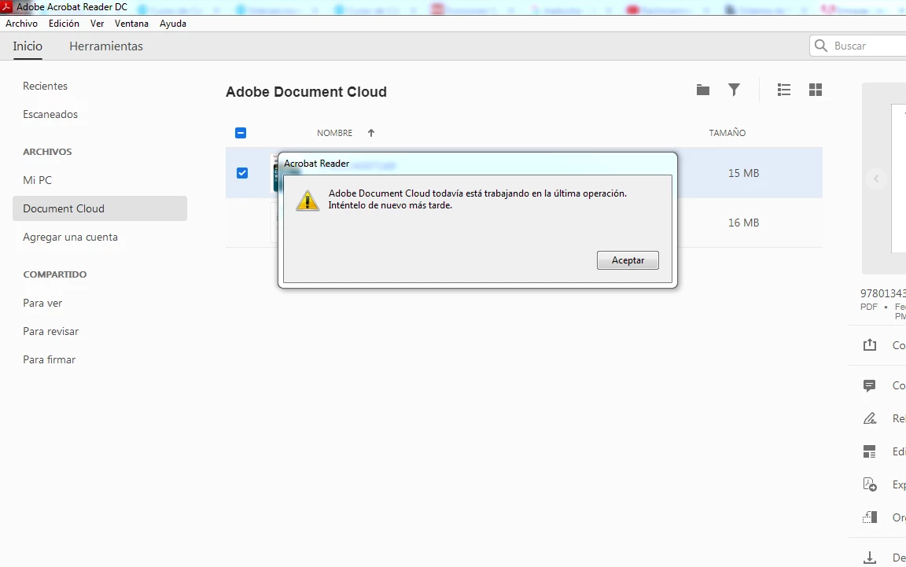The width and height of the screenshot is (906, 567).
Task: Click the comment bubble icon in right panel
Action: click(870, 385)
